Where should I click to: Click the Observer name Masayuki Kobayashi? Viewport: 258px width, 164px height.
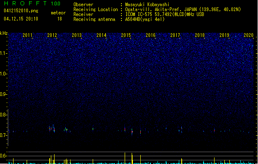pos(147,5)
